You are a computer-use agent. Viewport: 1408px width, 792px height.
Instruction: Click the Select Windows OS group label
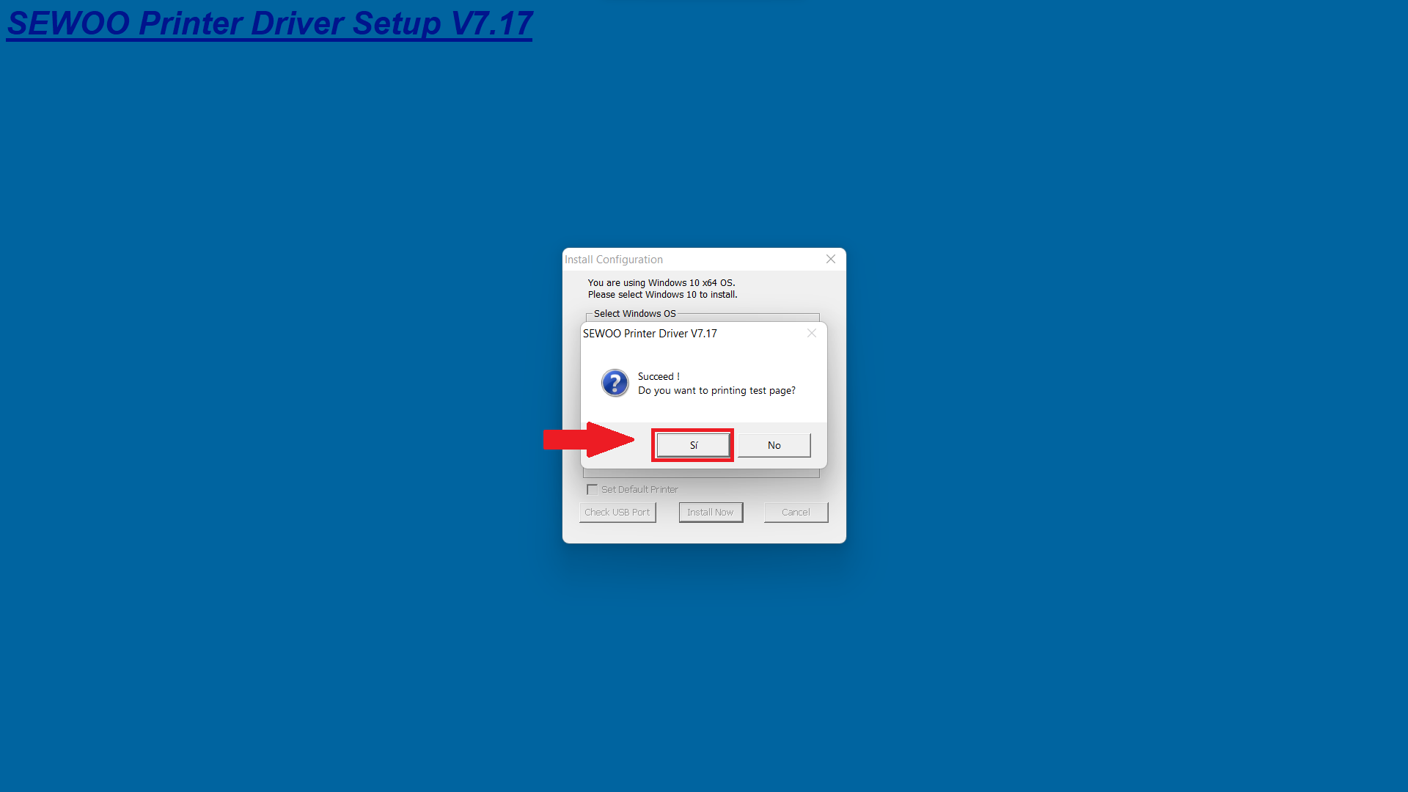click(x=635, y=313)
